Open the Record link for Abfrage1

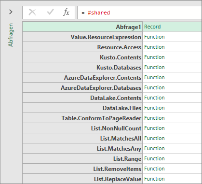coord(152,27)
